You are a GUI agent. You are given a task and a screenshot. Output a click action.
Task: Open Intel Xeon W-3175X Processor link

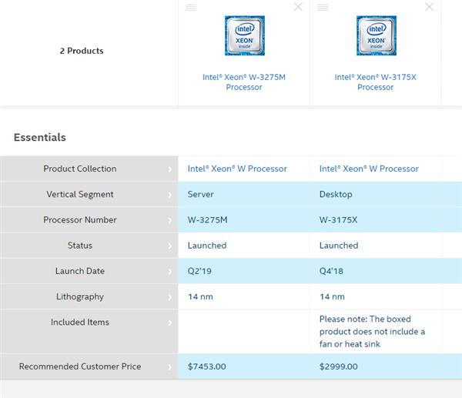pyautogui.click(x=376, y=82)
